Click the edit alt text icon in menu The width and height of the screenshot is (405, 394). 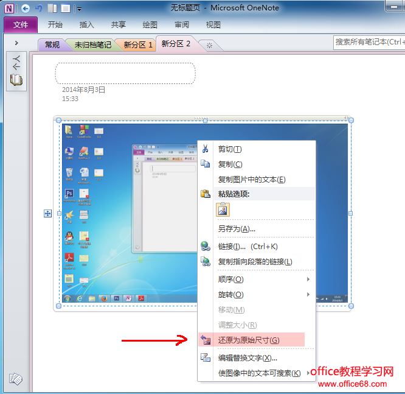(x=206, y=357)
